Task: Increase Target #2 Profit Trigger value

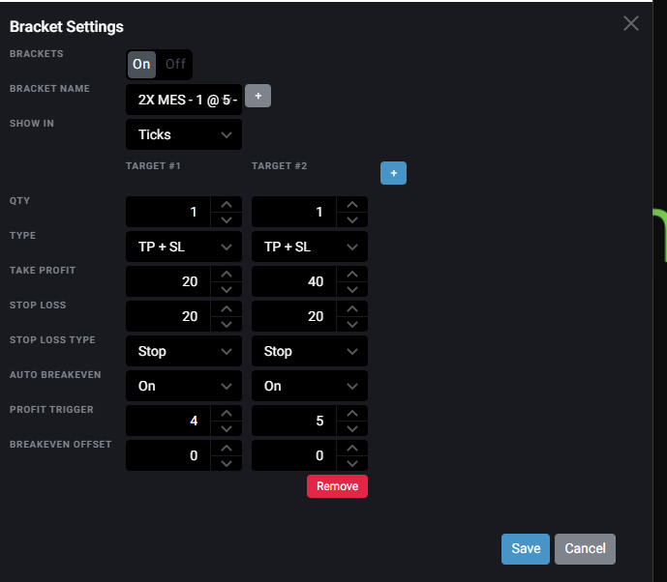Action: tap(352, 414)
